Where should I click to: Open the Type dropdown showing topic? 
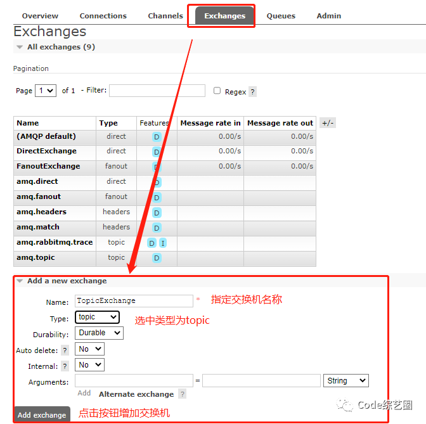click(x=97, y=317)
